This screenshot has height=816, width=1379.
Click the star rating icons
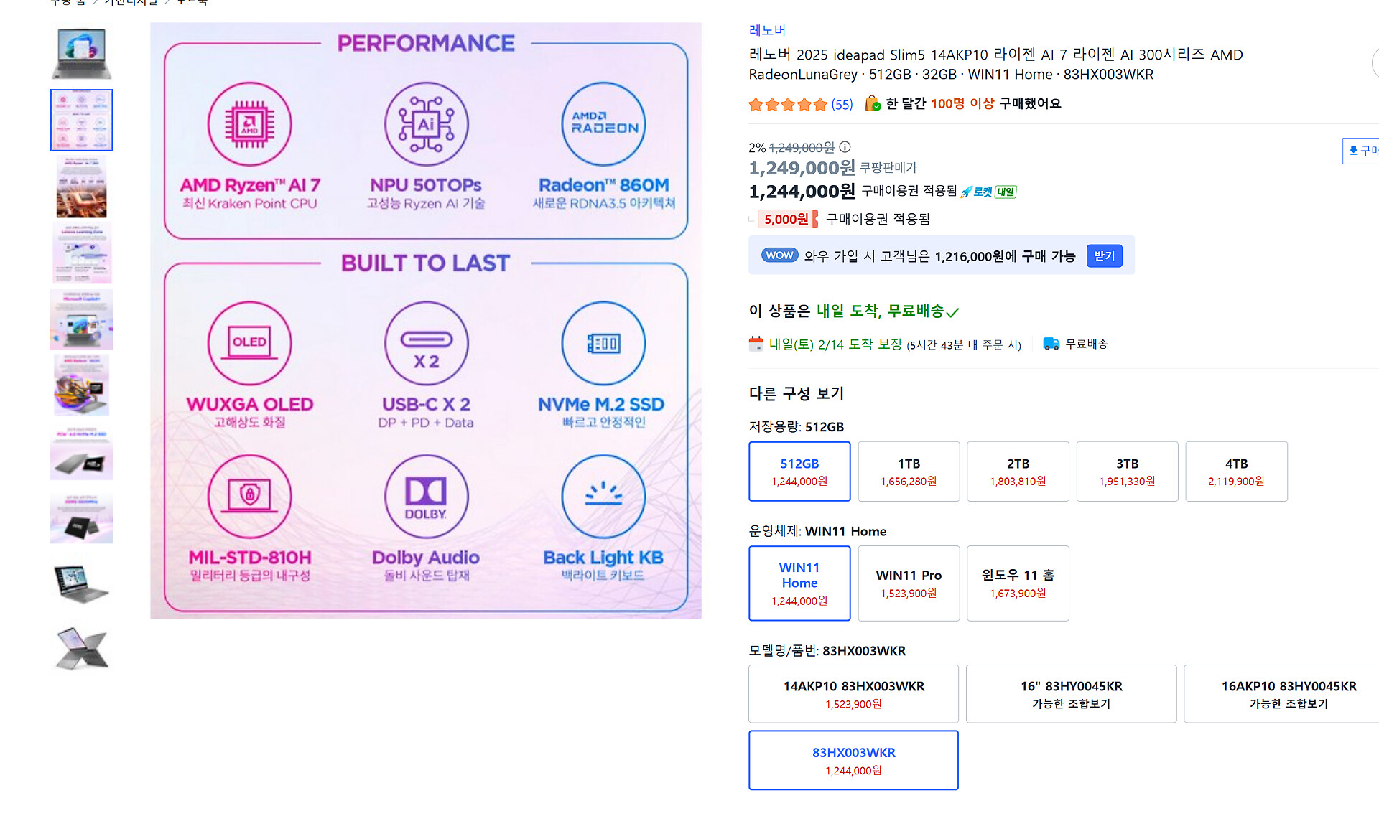[x=788, y=105]
